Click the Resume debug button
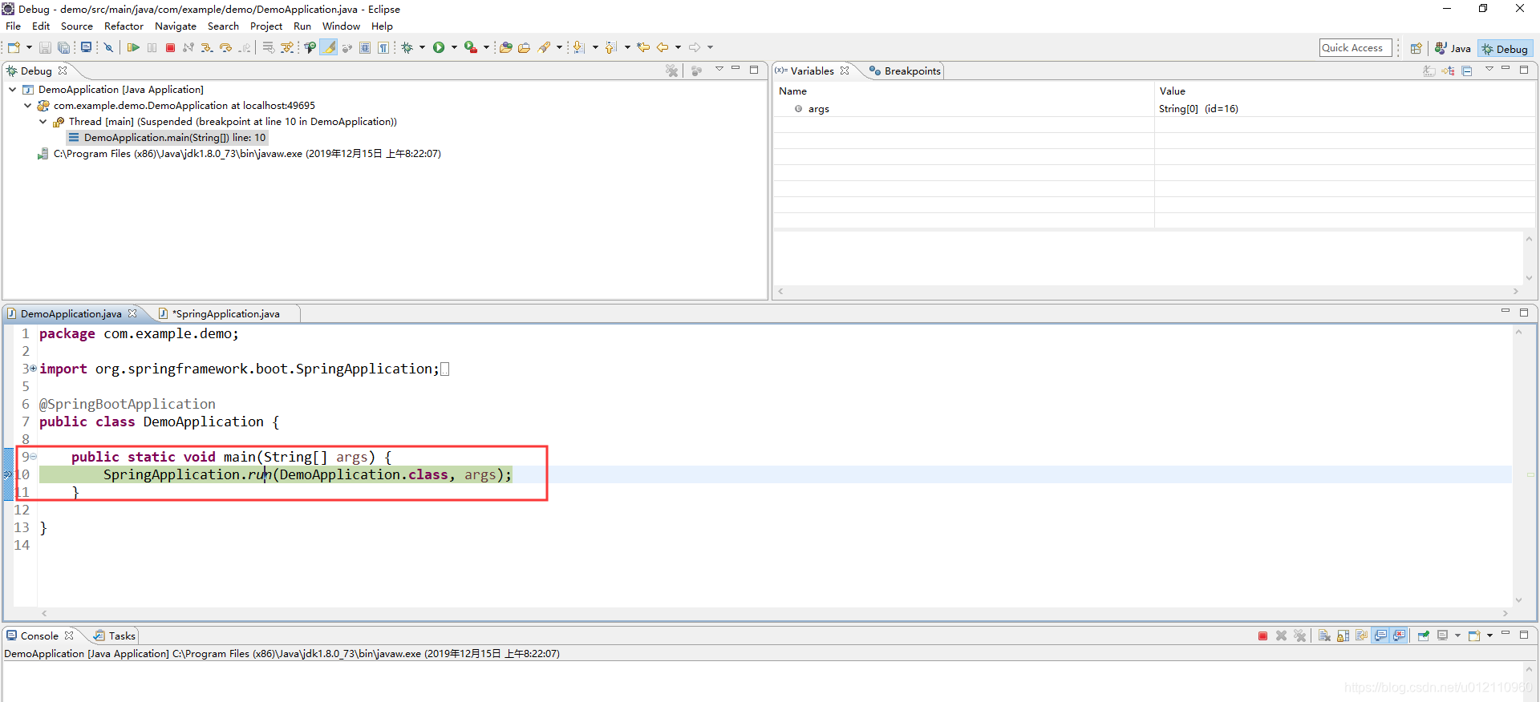 point(133,47)
